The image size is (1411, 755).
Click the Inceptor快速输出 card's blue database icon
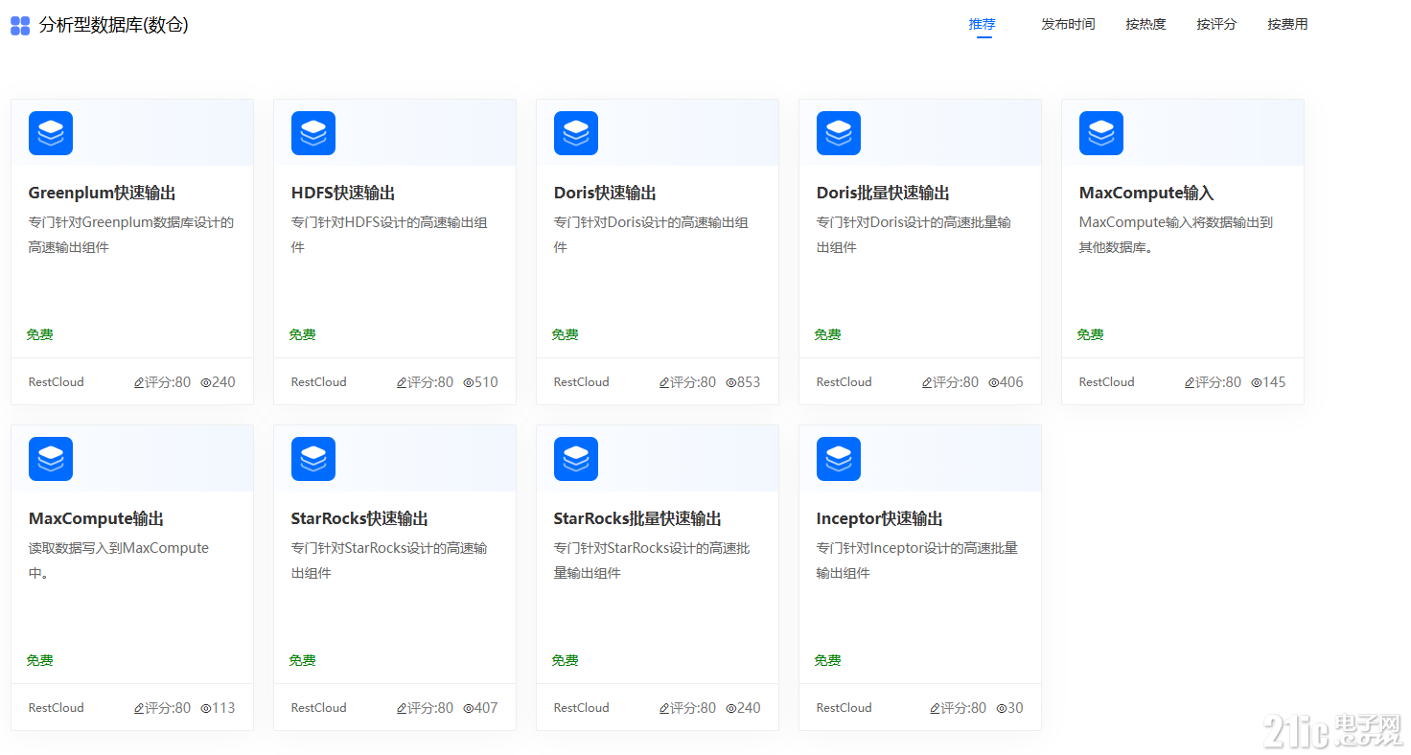tap(839, 459)
